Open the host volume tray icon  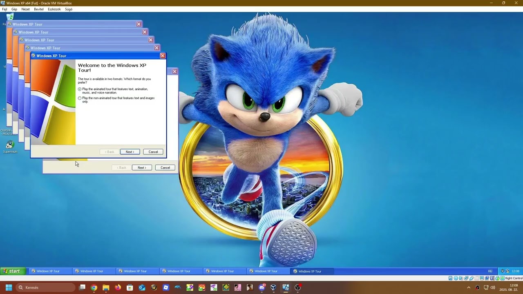(493, 287)
